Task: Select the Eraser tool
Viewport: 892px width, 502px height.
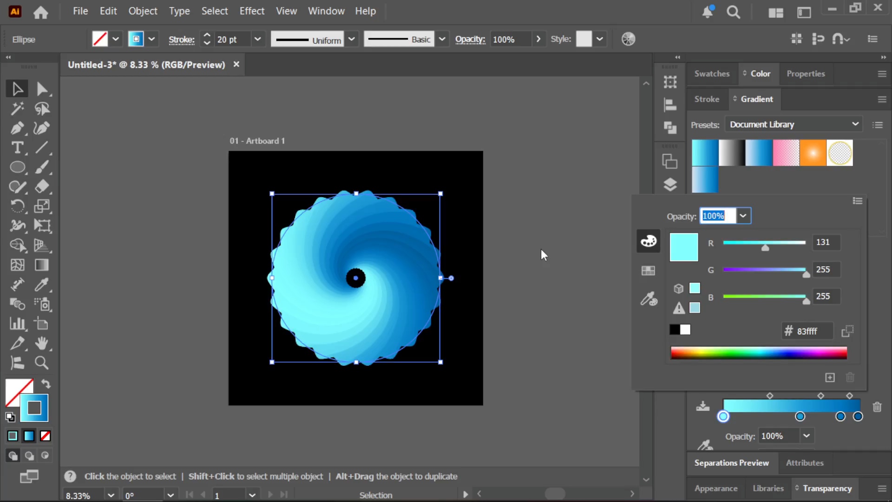Action: coord(42,186)
